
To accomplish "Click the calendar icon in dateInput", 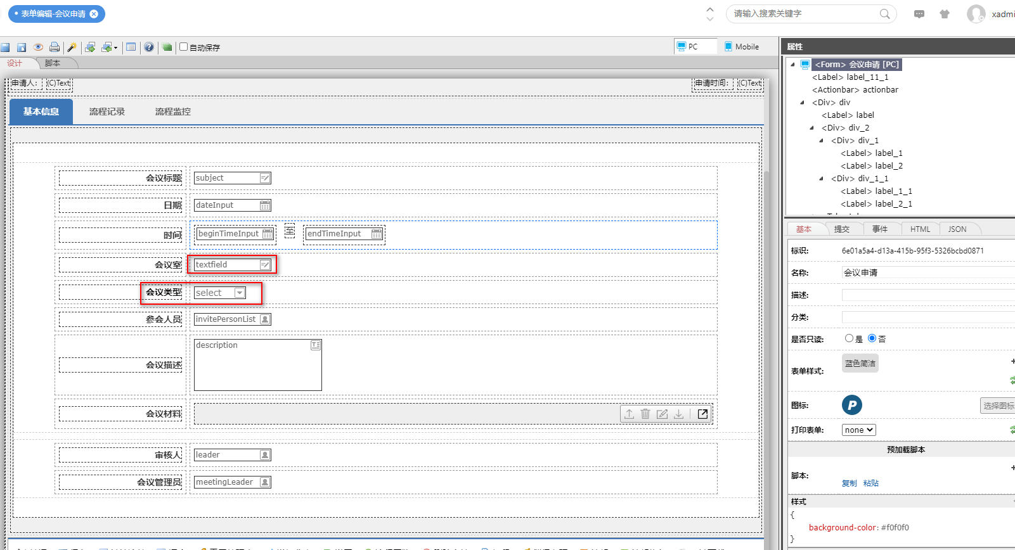I will (x=265, y=205).
